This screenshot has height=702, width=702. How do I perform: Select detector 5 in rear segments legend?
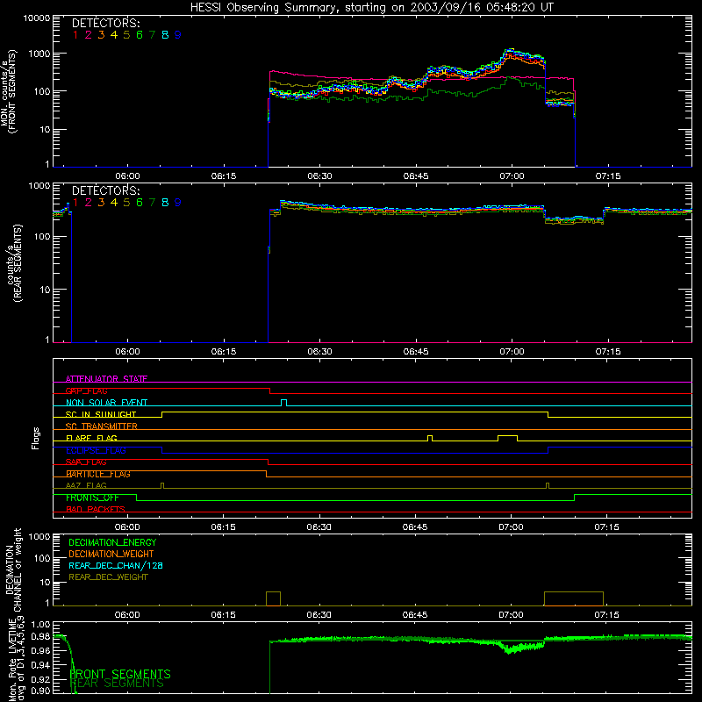click(126, 203)
